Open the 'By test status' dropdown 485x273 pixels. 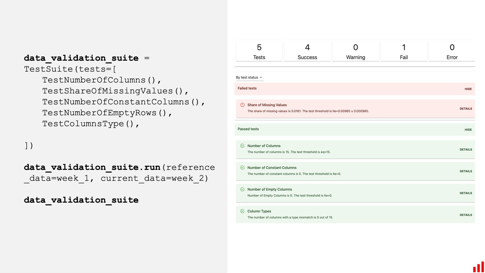249,77
